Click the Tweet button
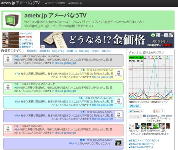Image resolution: width=178 pixels, height=150 pixels. (134, 111)
